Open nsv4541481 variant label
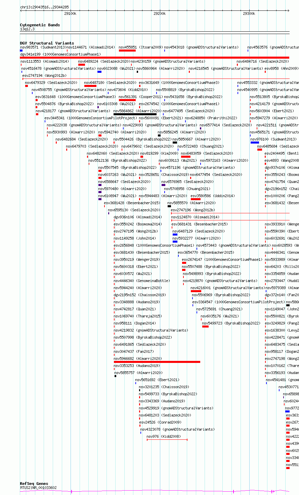The image size is (299, 495). point(282,380)
